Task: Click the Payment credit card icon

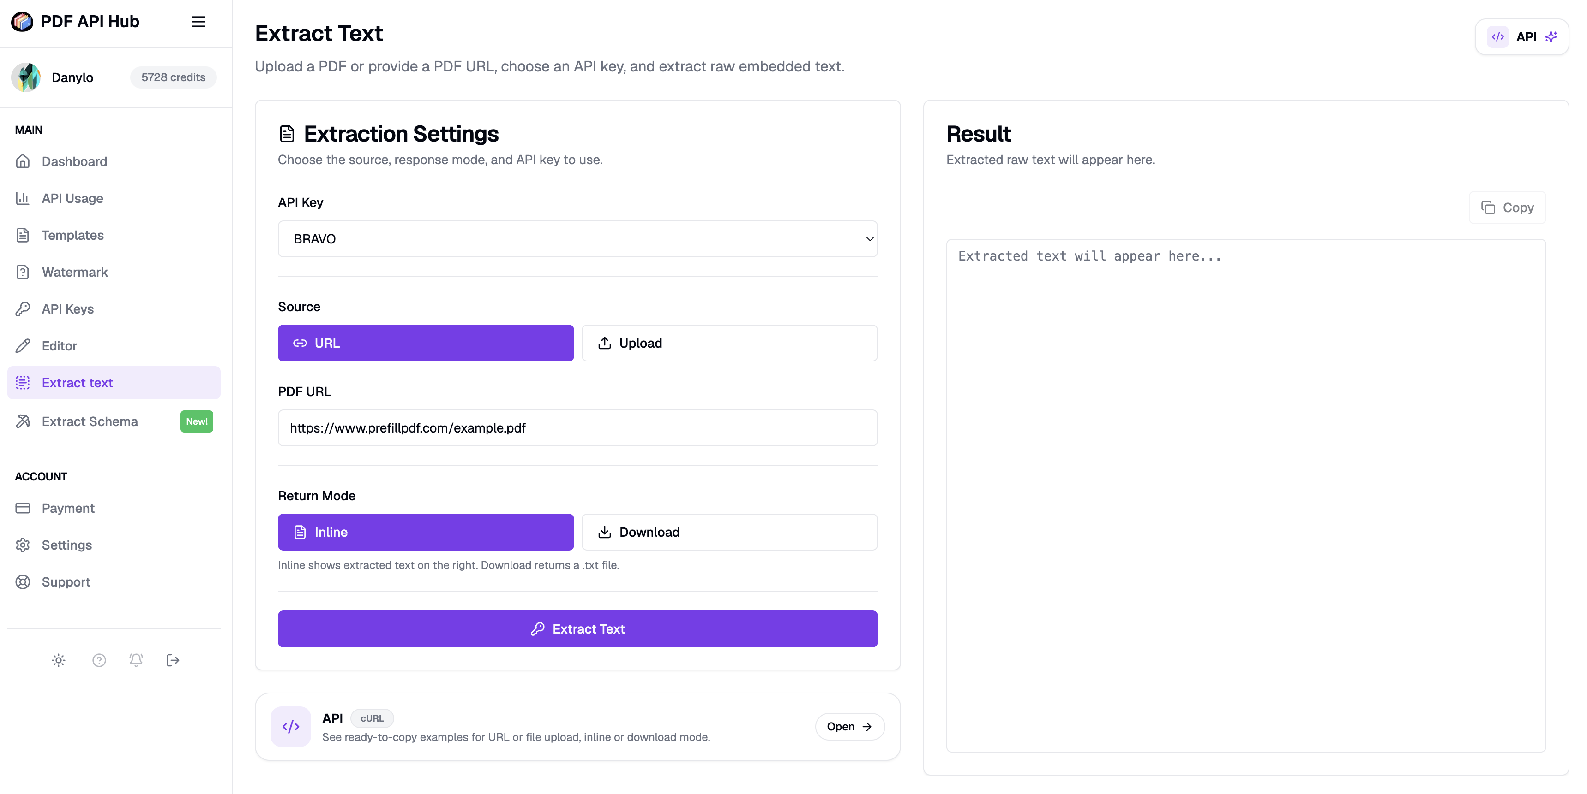Action: point(23,509)
